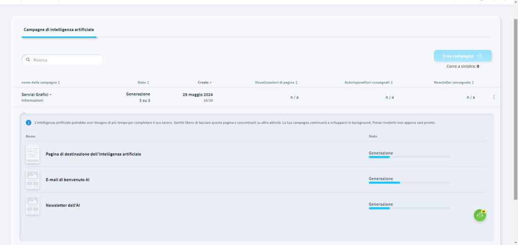Sort by Visualizzazioni di pagina column
Screen dimensions: 518x245
coord(276,82)
